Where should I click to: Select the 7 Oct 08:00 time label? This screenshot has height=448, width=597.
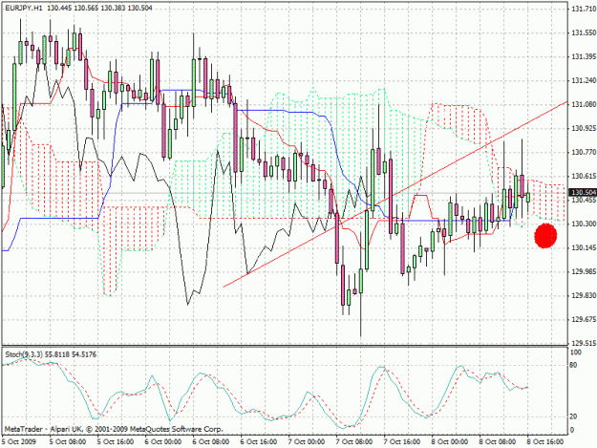(354, 441)
